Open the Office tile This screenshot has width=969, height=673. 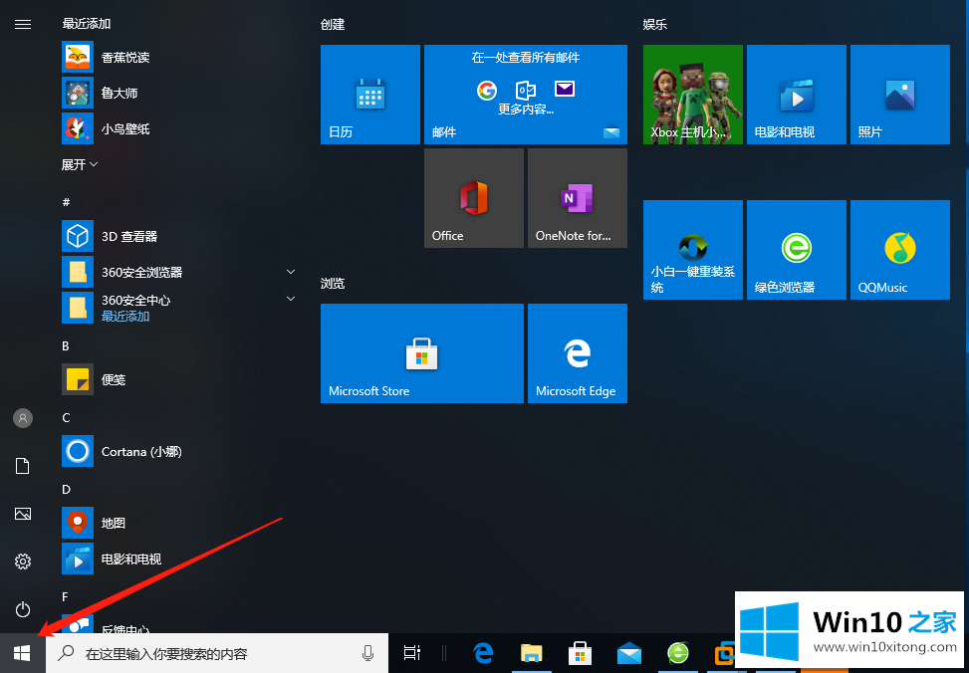click(x=473, y=198)
